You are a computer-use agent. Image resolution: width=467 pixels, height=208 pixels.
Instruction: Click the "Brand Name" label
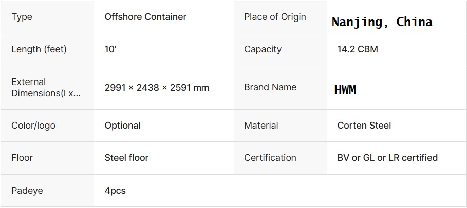pos(270,87)
